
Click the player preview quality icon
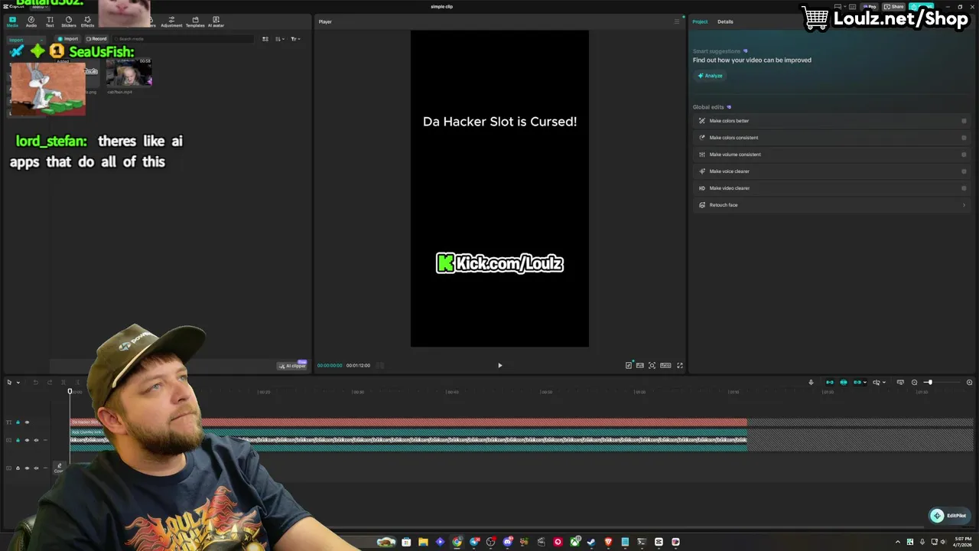640,366
